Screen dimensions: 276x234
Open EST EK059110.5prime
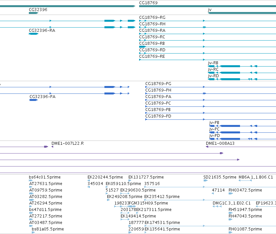point(123,184)
